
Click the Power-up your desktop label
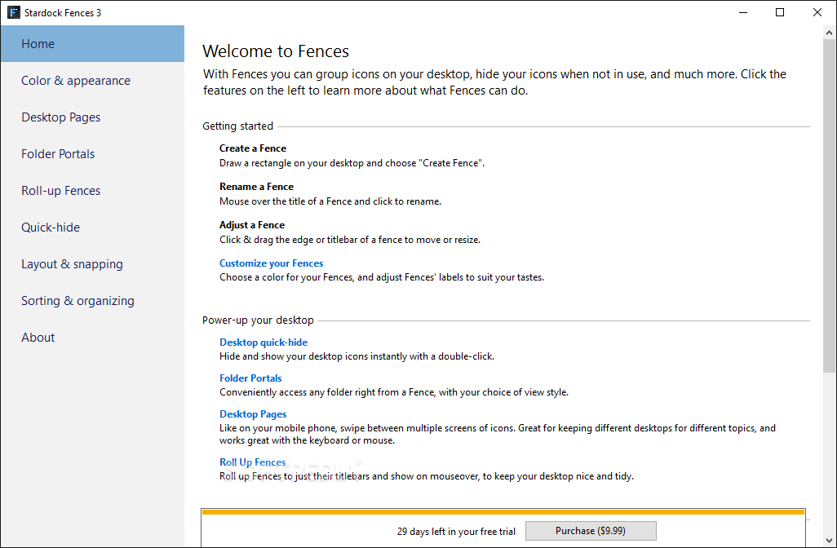(258, 320)
